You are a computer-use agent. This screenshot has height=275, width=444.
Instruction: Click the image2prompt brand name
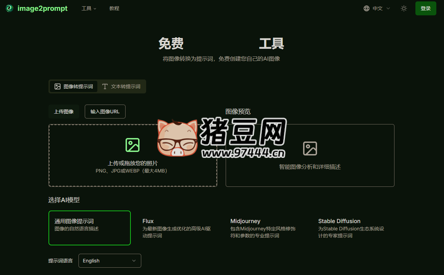tap(43, 8)
